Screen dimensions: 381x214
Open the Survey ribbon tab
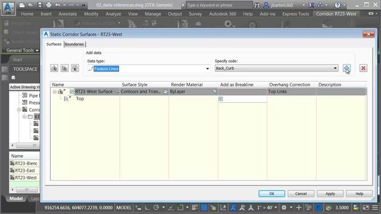coord(195,14)
